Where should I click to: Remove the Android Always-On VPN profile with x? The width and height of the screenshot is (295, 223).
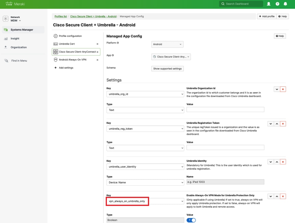(97, 60)
